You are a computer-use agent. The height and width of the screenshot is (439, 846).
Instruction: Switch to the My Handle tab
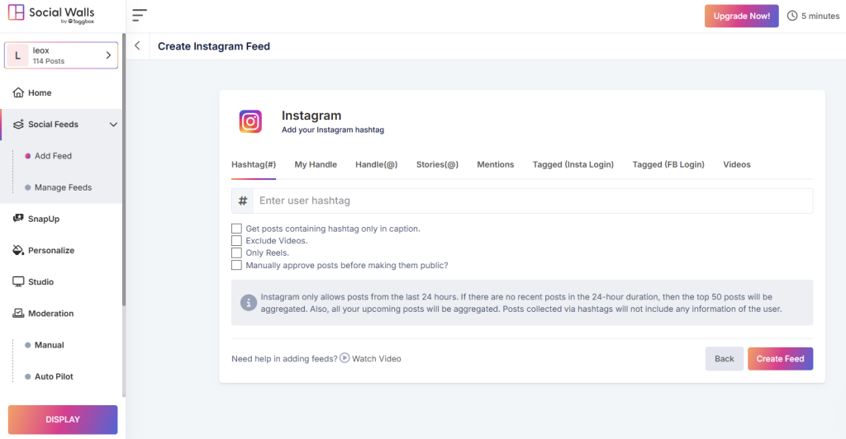[x=316, y=164]
